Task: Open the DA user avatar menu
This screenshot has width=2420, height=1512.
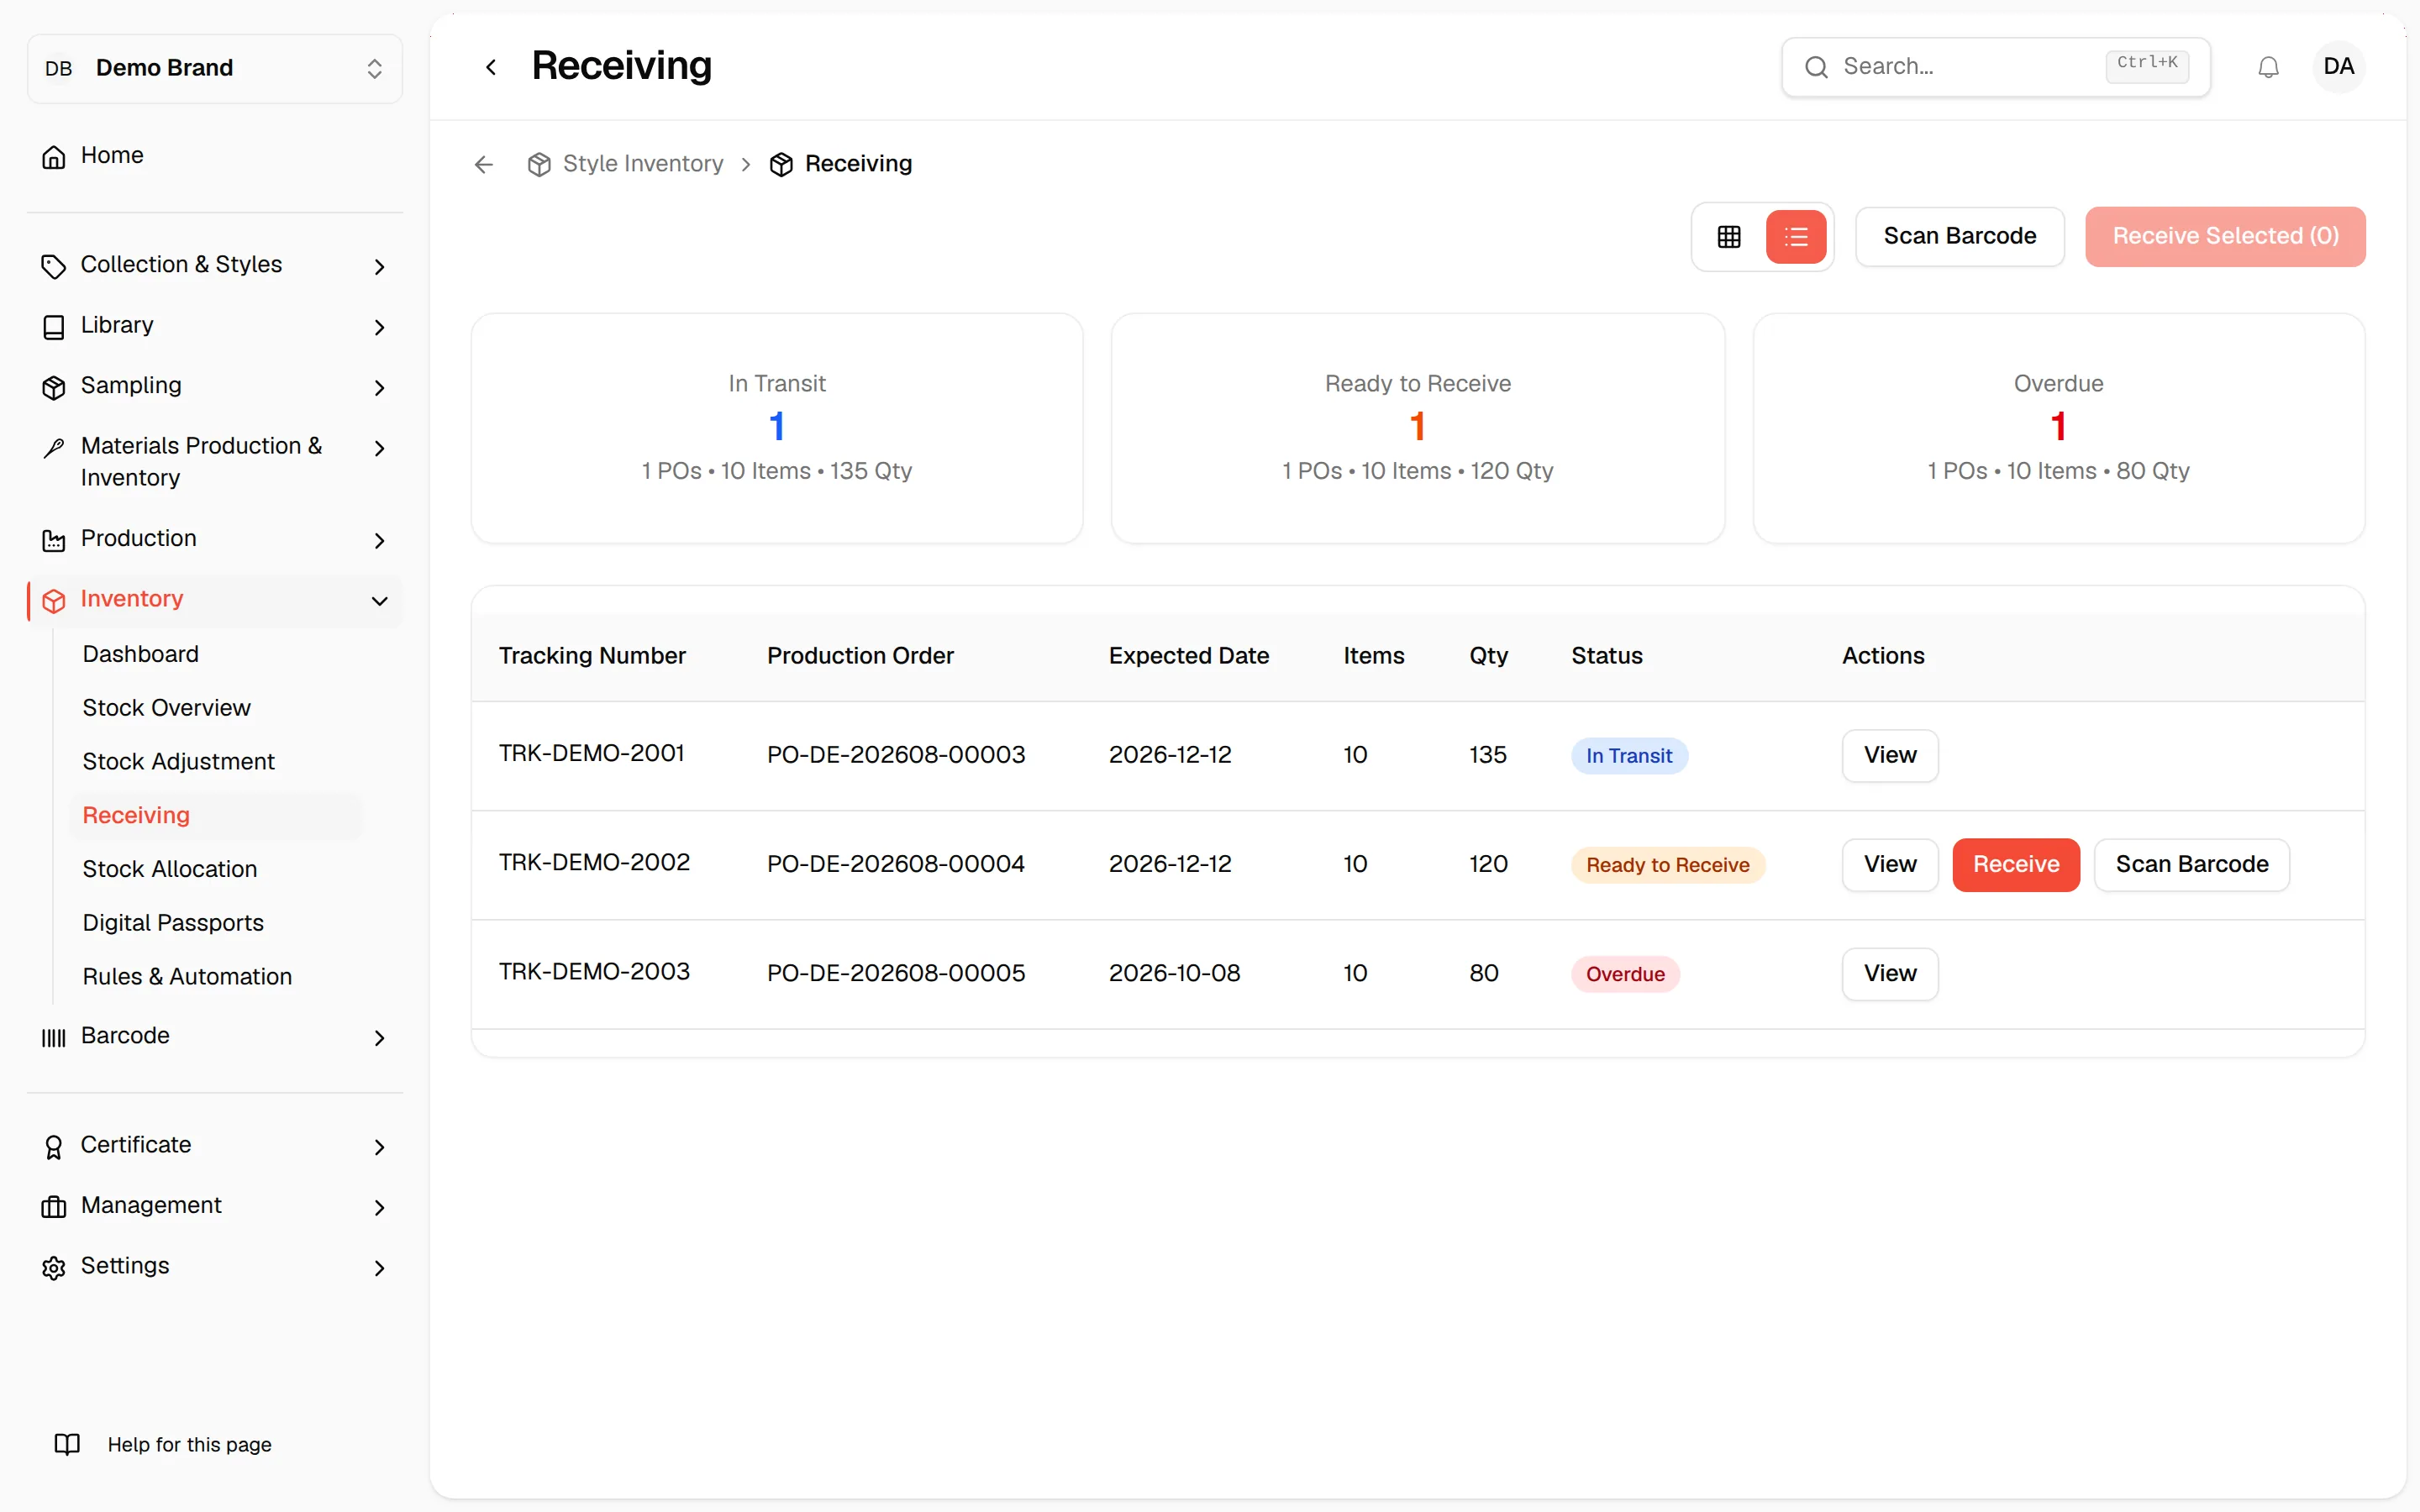Action: pyautogui.click(x=2338, y=67)
